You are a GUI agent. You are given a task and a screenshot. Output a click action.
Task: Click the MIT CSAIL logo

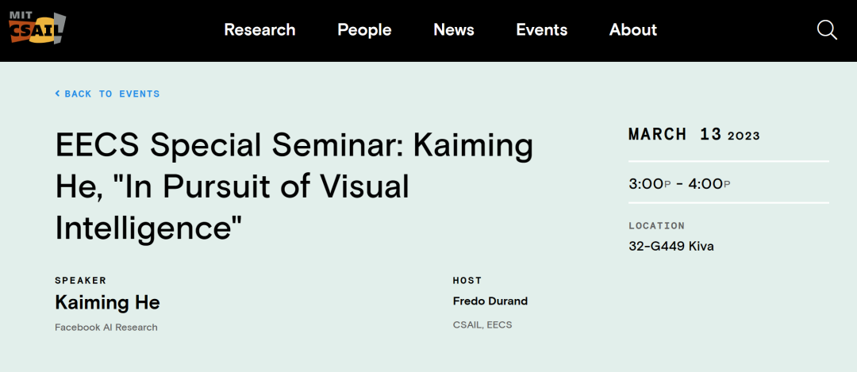coord(37,29)
